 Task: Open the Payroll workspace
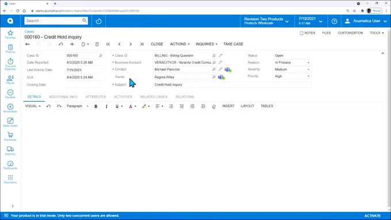click(x=10, y=80)
